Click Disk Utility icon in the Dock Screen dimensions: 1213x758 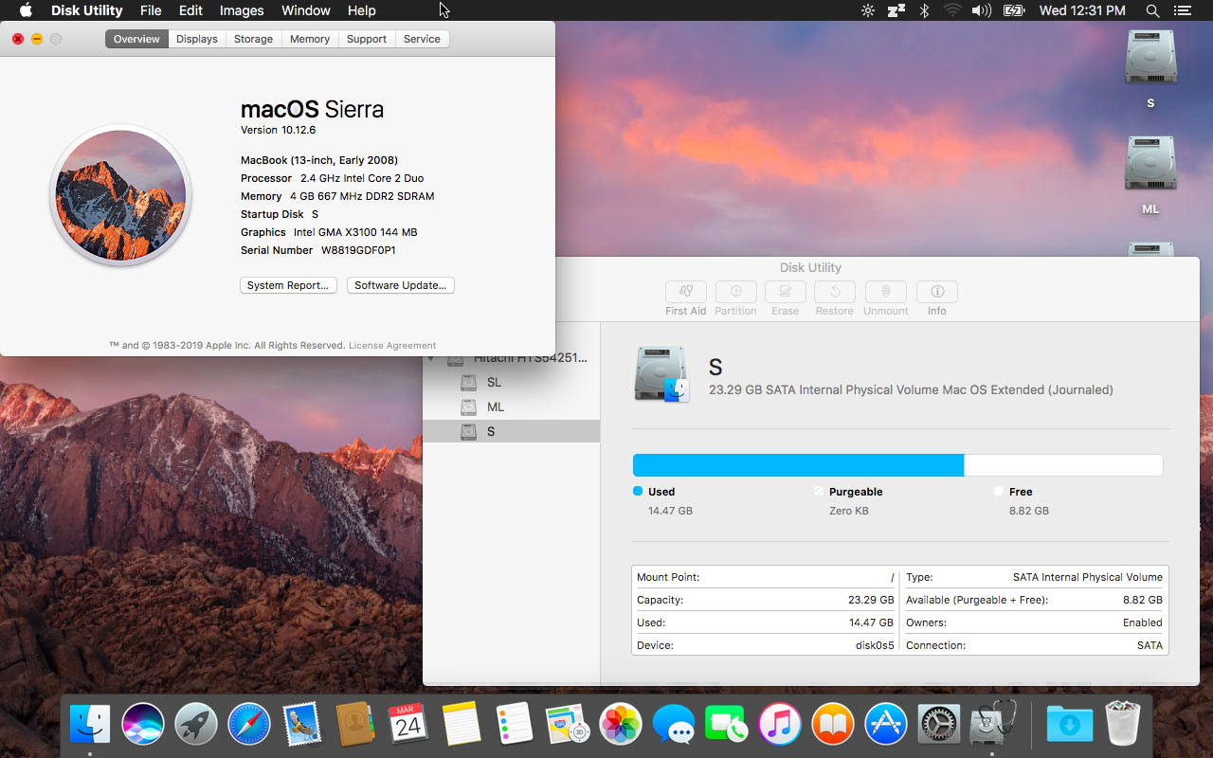(x=992, y=724)
